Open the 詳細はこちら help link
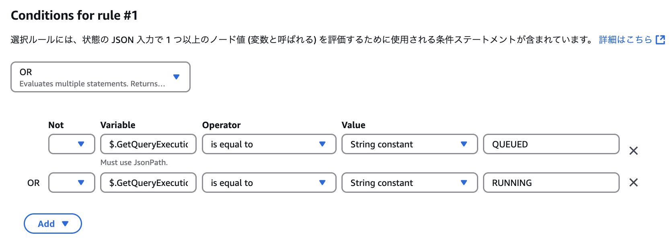This screenshot has width=670, height=245. tap(625, 40)
